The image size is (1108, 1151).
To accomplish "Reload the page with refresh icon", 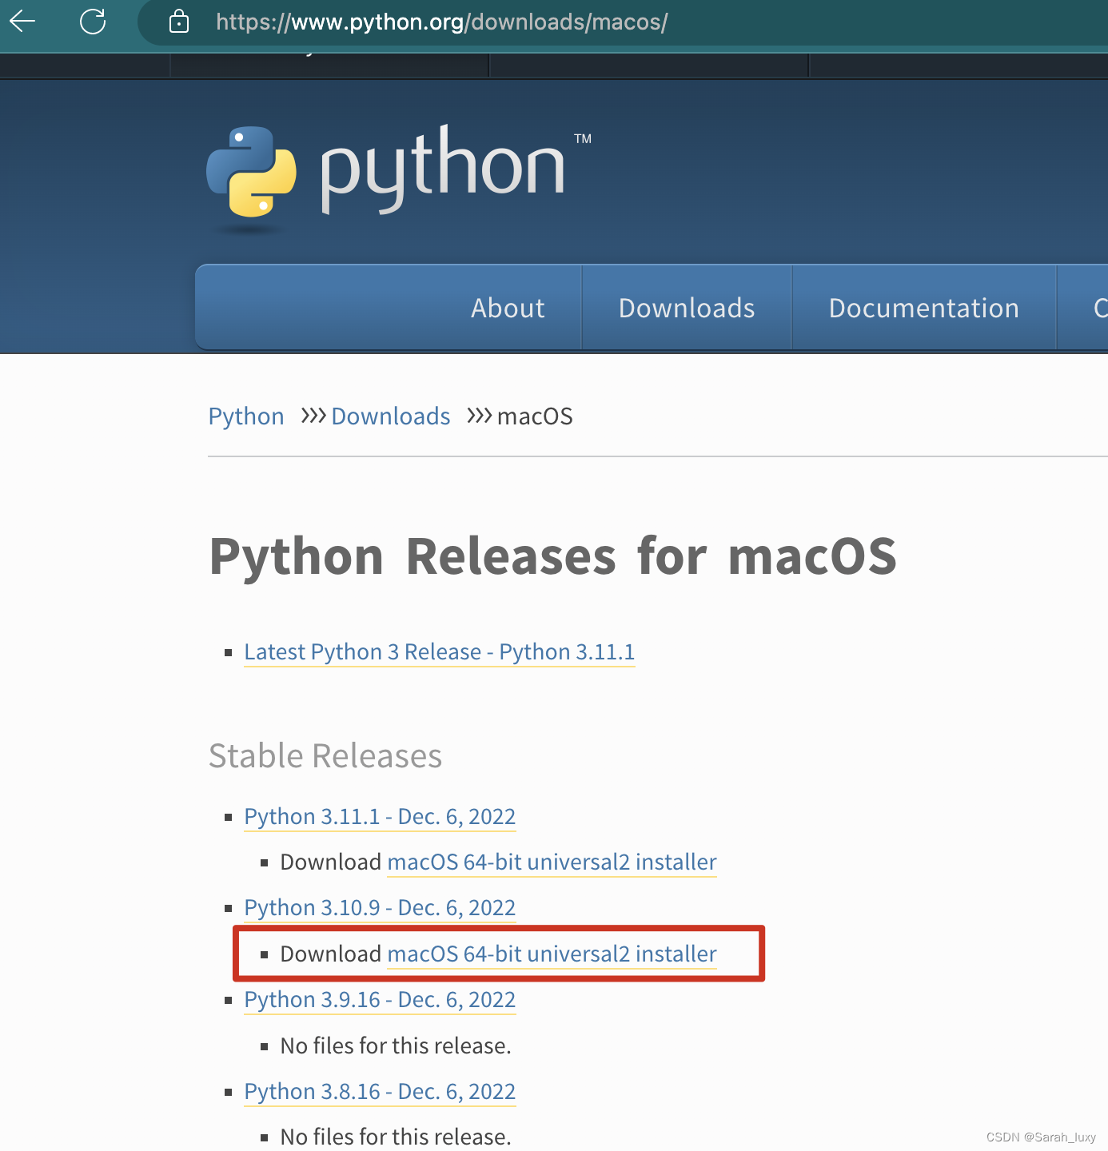I will click(93, 21).
